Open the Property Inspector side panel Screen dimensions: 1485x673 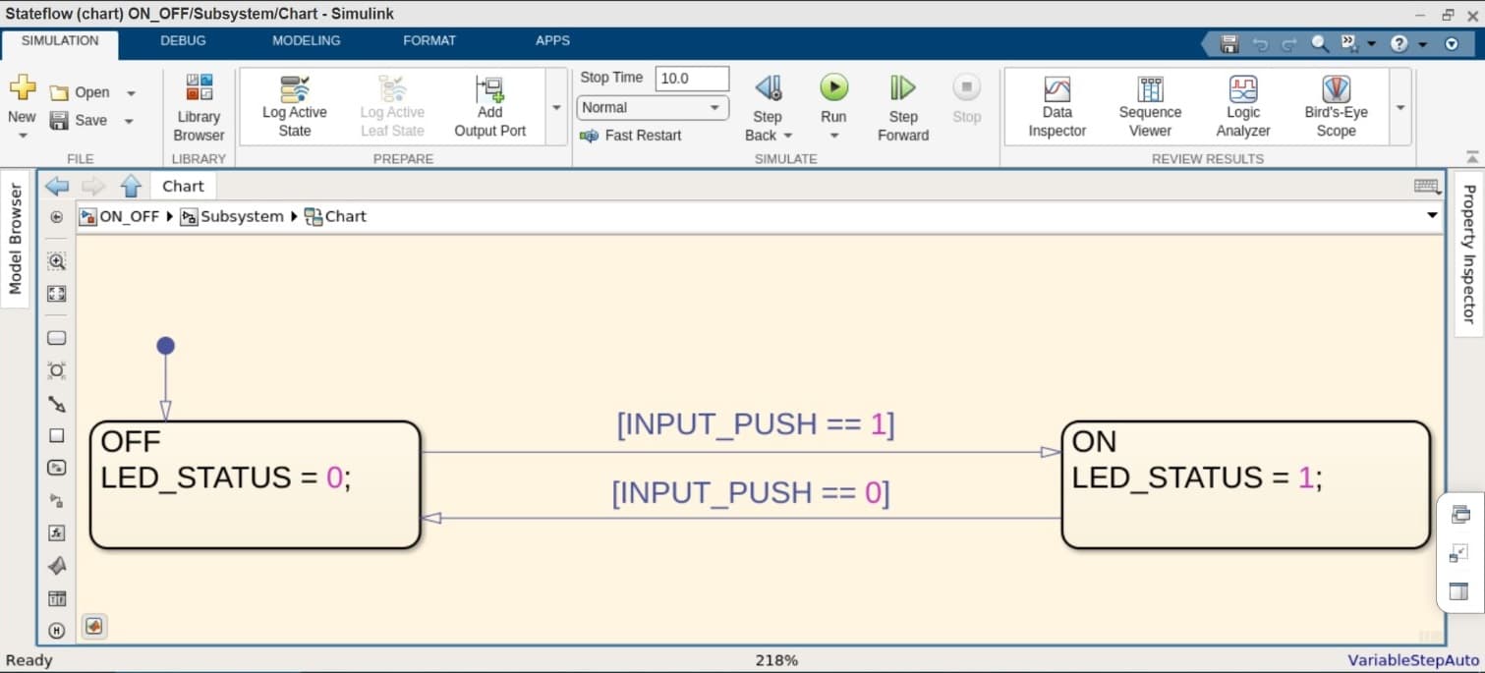[x=1468, y=253]
